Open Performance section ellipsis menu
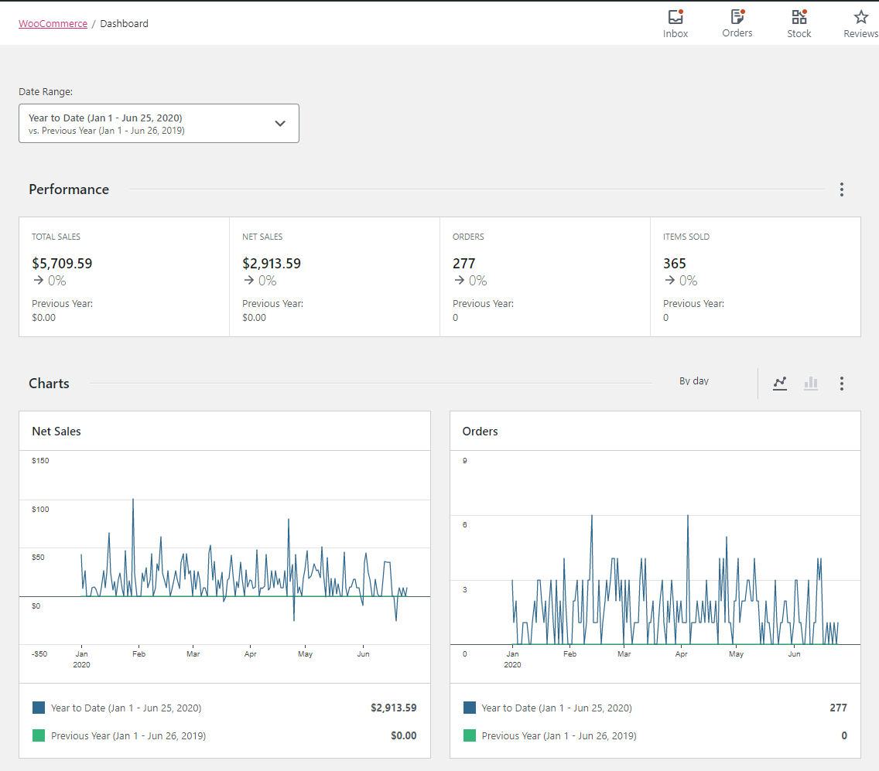This screenshot has height=771, width=879. point(842,189)
